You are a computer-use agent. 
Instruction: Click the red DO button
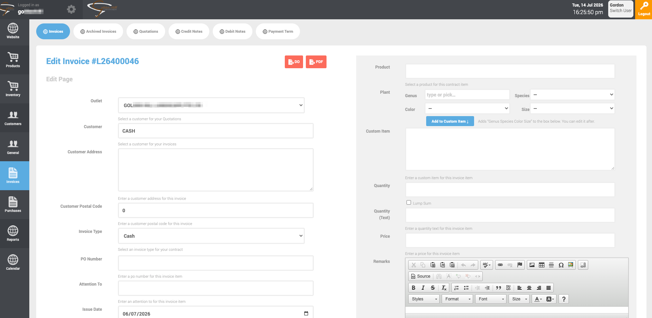294,62
